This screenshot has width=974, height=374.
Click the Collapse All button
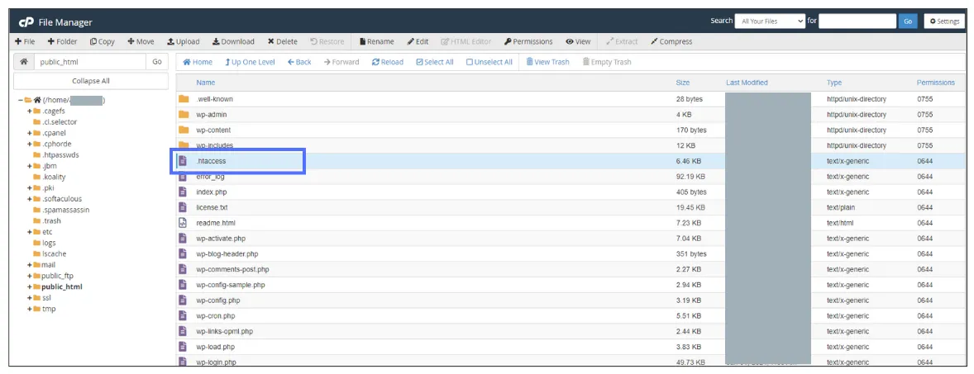[x=91, y=81]
